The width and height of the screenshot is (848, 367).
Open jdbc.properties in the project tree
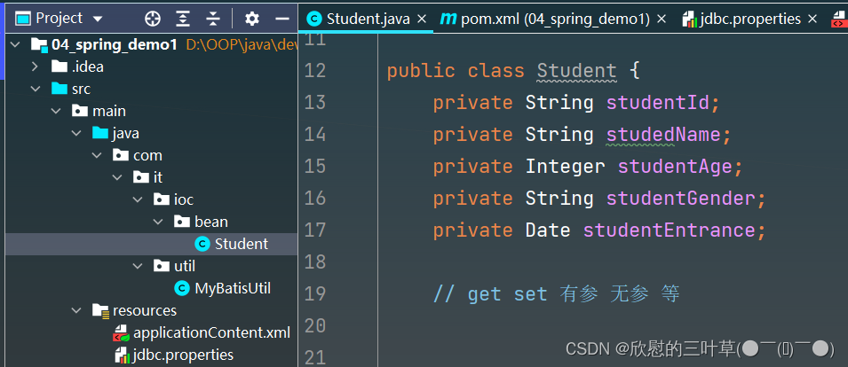point(183,355)
